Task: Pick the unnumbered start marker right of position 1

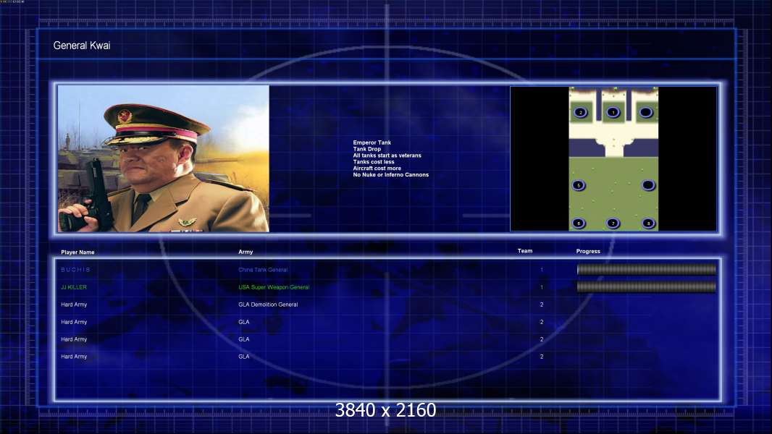Action: pyautogui.click(x=645, y=113)
